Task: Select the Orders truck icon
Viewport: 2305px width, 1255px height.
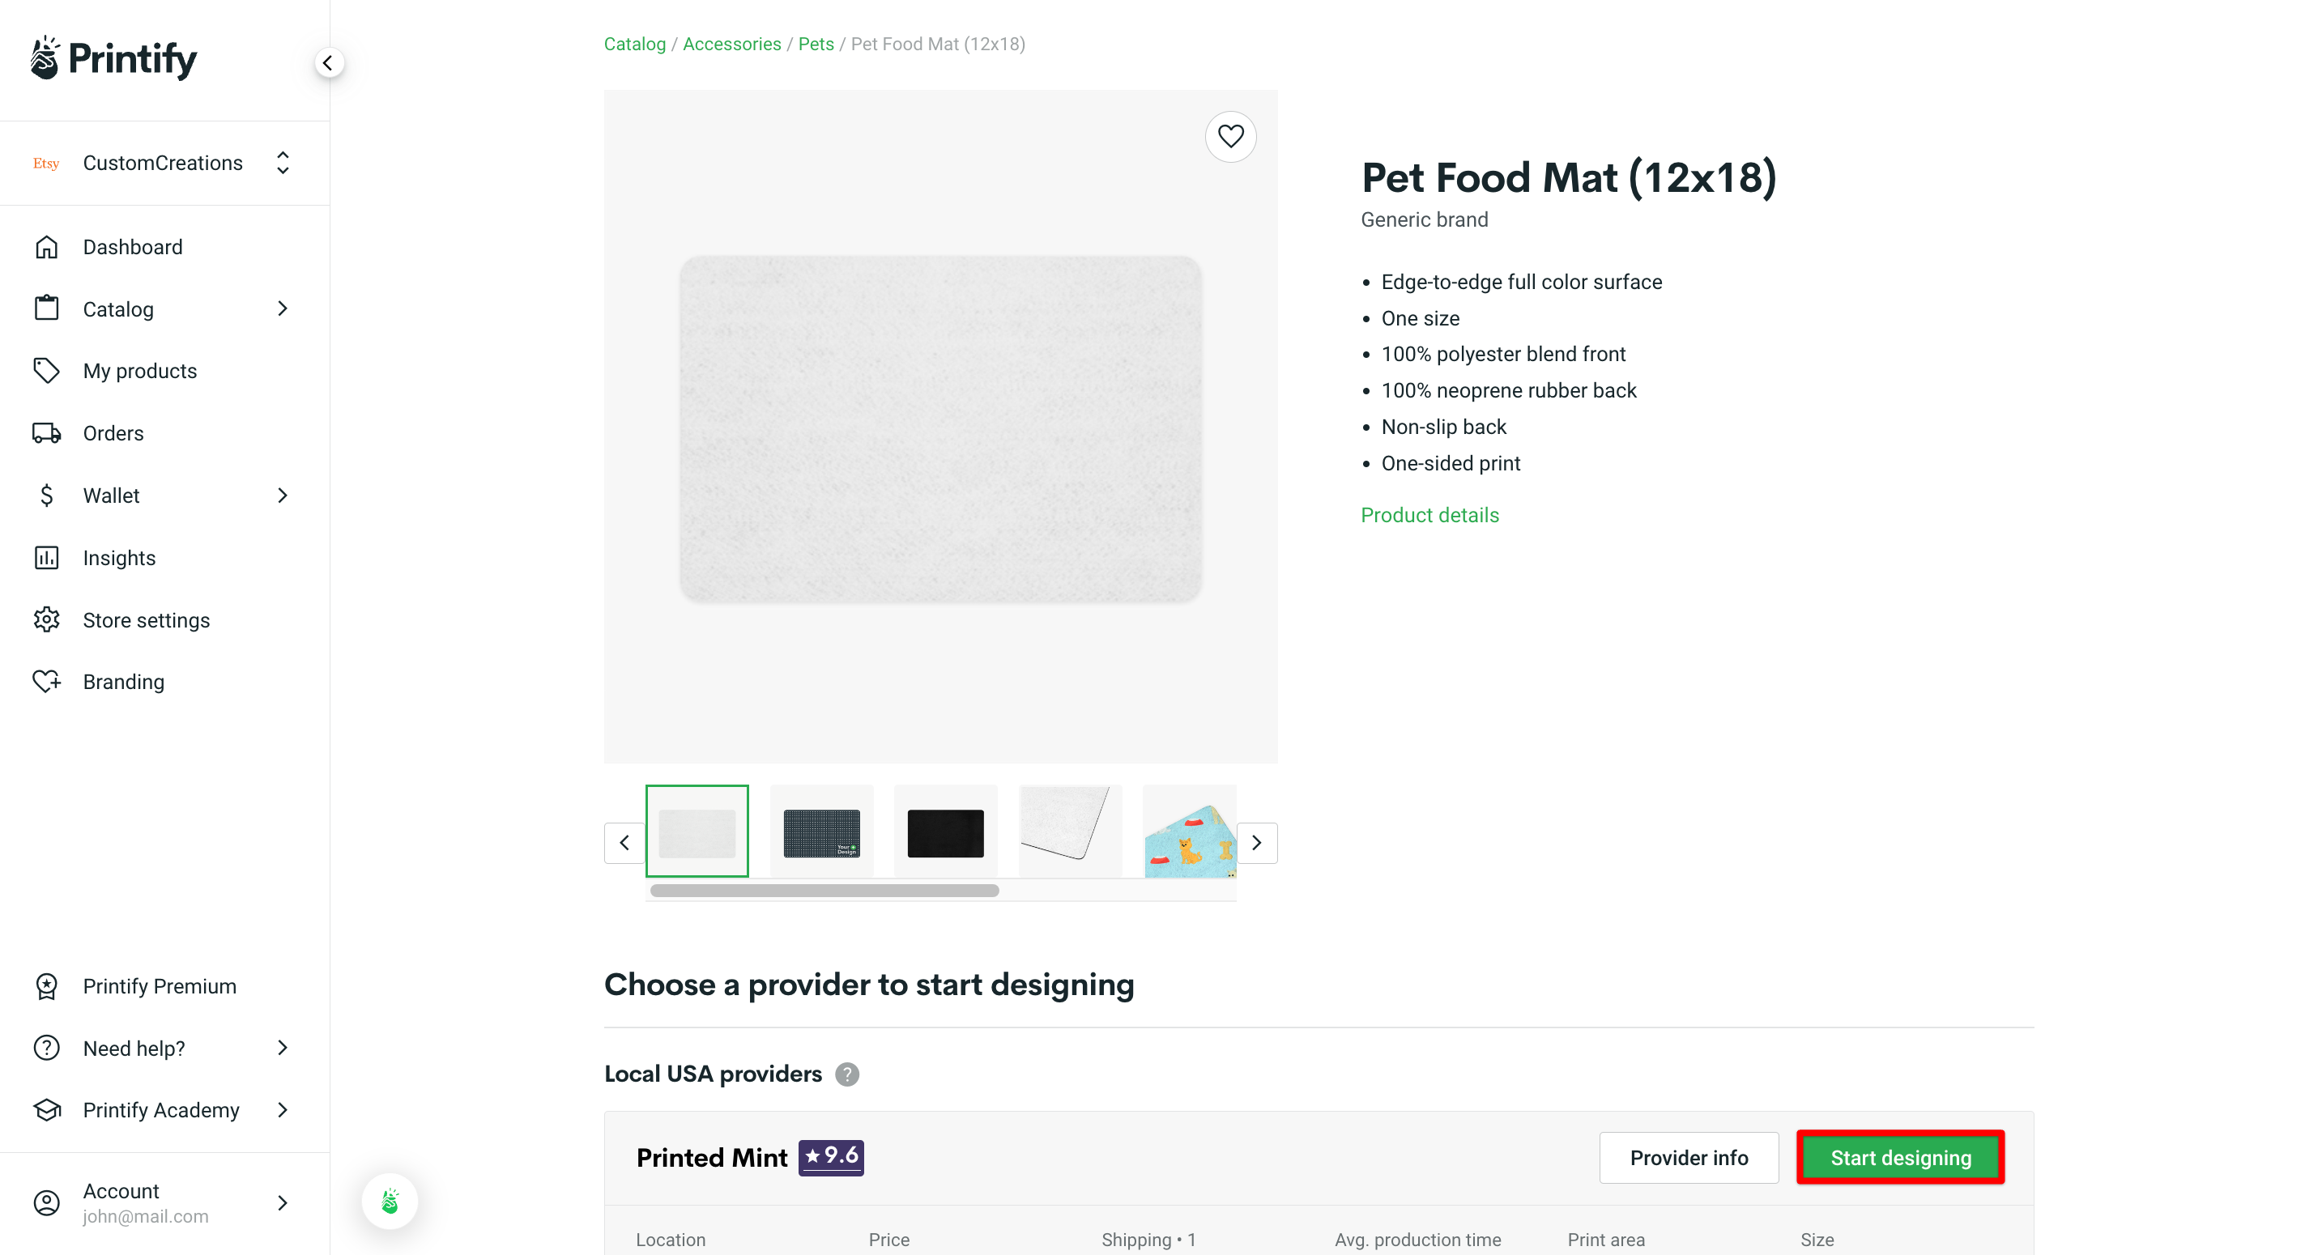Action: tap(46, 432)
